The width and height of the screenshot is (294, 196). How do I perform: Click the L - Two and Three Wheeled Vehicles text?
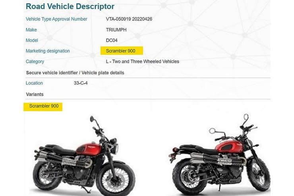[x=143, y=62]
